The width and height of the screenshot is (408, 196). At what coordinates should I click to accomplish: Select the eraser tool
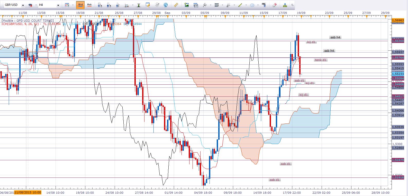(x=274, y=5)
